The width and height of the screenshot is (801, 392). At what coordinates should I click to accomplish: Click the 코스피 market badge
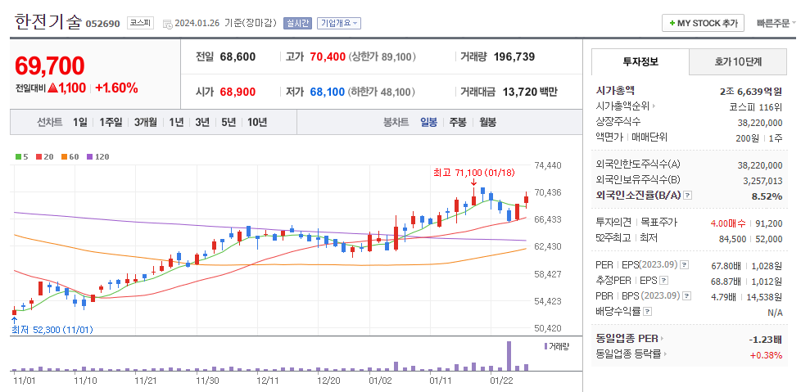tap(140, 23)
